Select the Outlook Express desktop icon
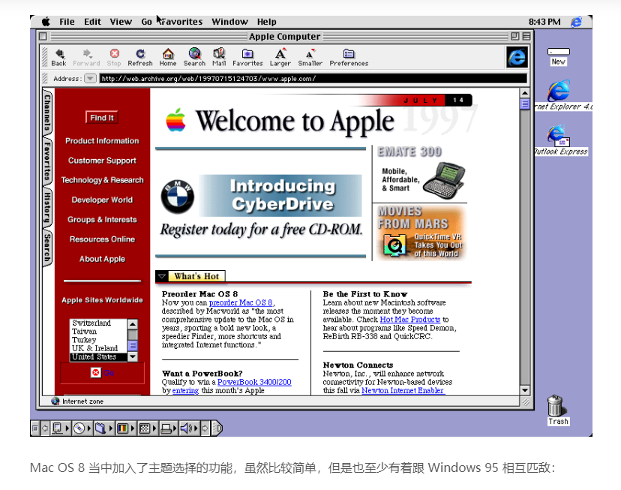This screenshot has width=621, height=490. click(x=559, y=136)
